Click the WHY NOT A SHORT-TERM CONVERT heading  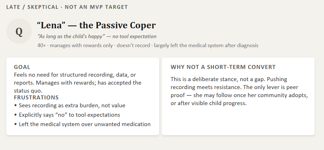(x=223, y=67)
